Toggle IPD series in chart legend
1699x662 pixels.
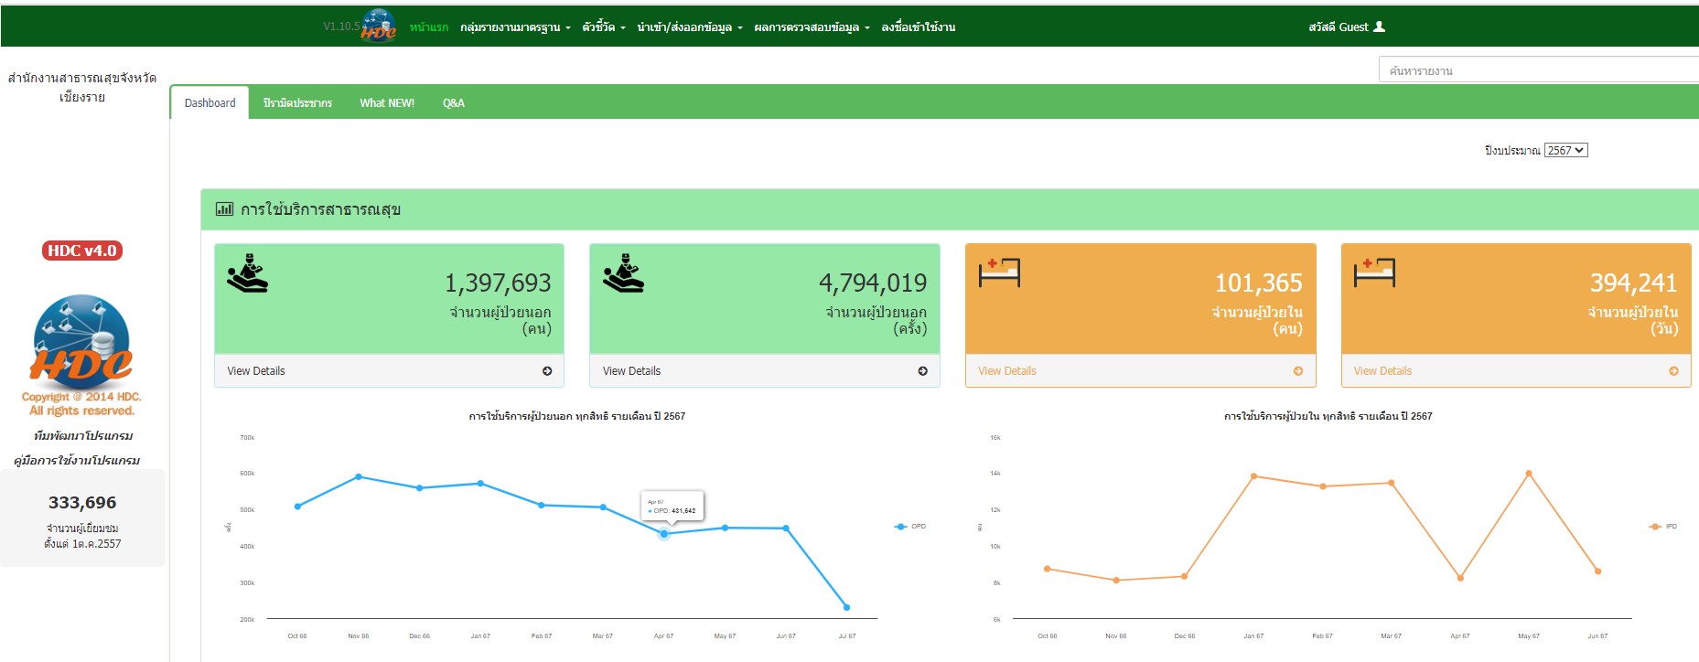click(1663, 527)
